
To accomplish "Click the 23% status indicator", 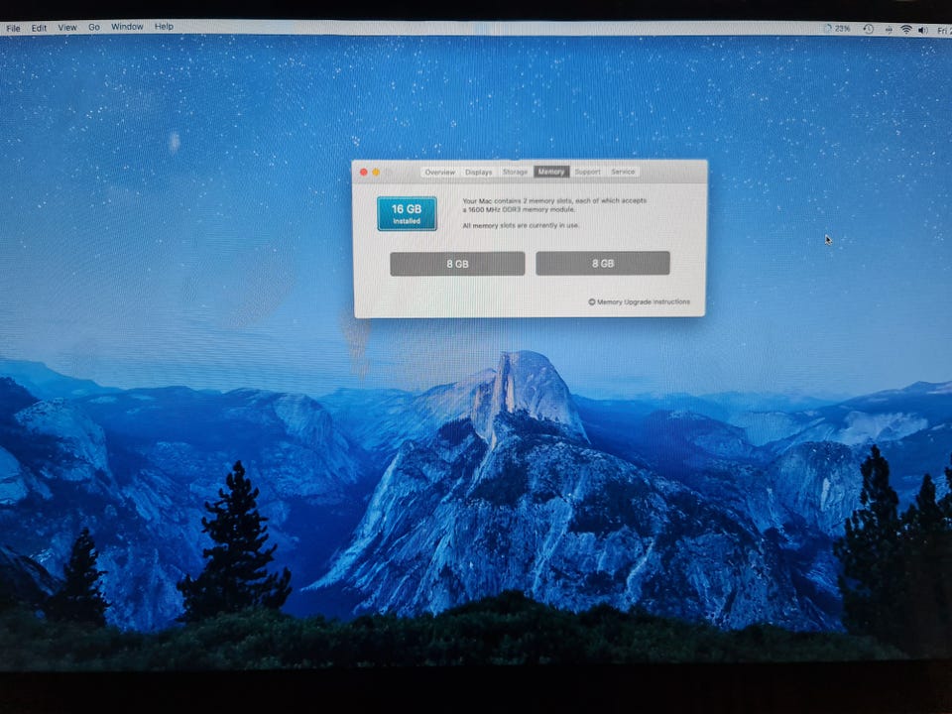I will (x=837, y=29).
